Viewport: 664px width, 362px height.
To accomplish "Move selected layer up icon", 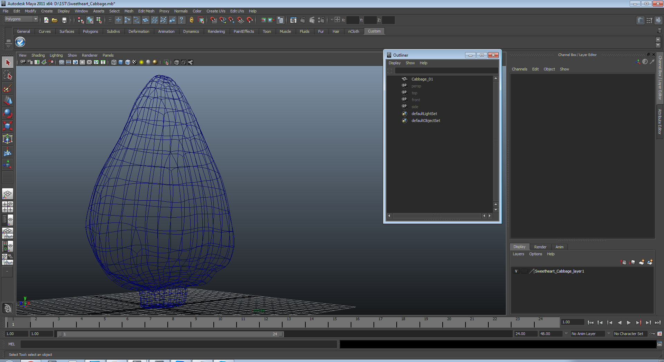I will click(624, 262).
